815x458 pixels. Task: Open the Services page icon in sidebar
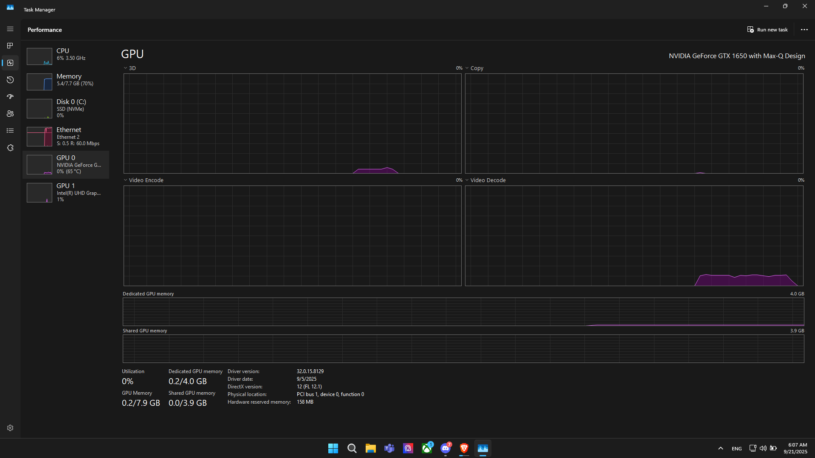point(10,148)
